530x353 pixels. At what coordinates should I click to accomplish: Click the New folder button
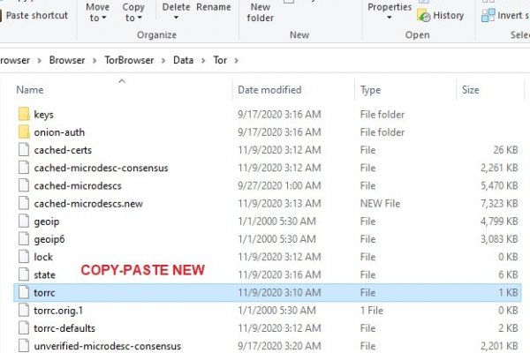click(261, 12)
